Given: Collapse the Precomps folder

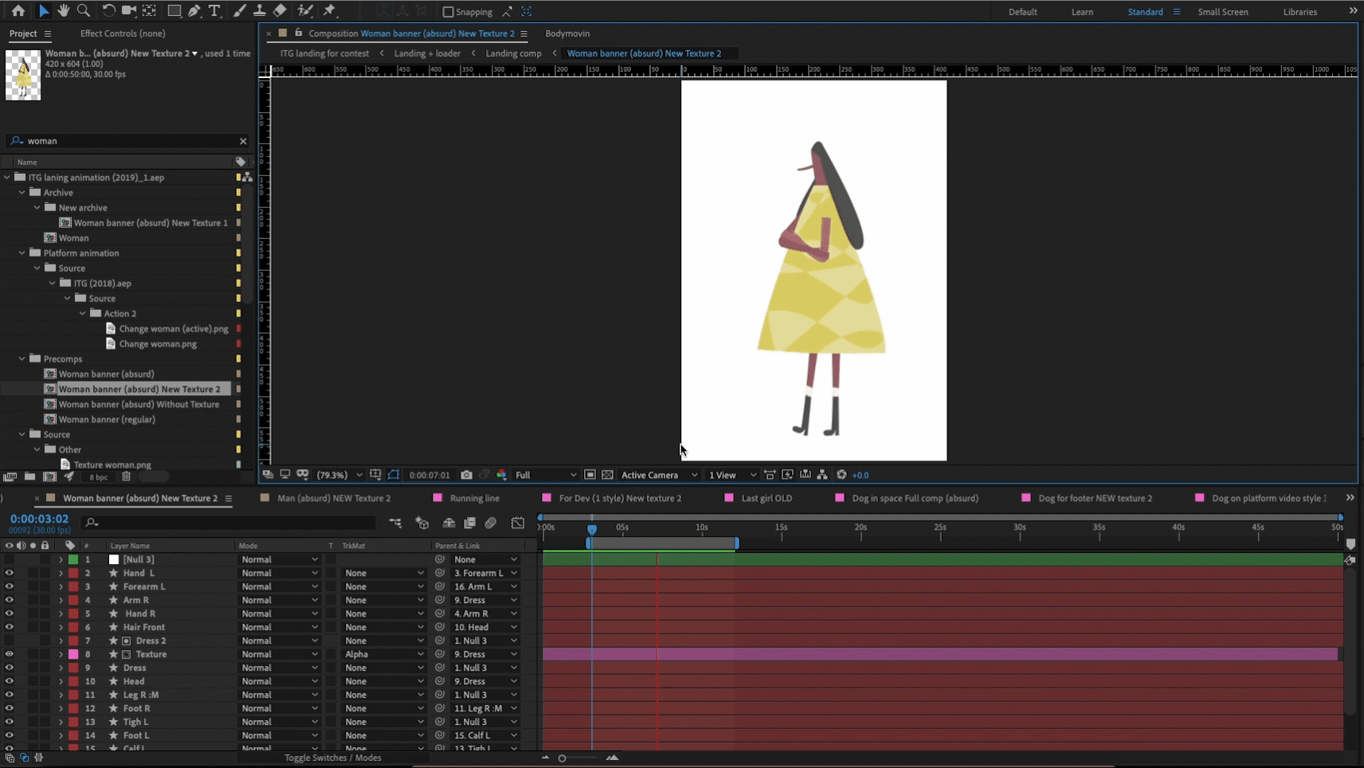Looking at the screenshot, I should 22,359.
